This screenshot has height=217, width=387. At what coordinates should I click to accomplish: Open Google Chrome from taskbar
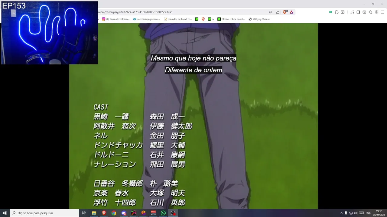(114, 213)
